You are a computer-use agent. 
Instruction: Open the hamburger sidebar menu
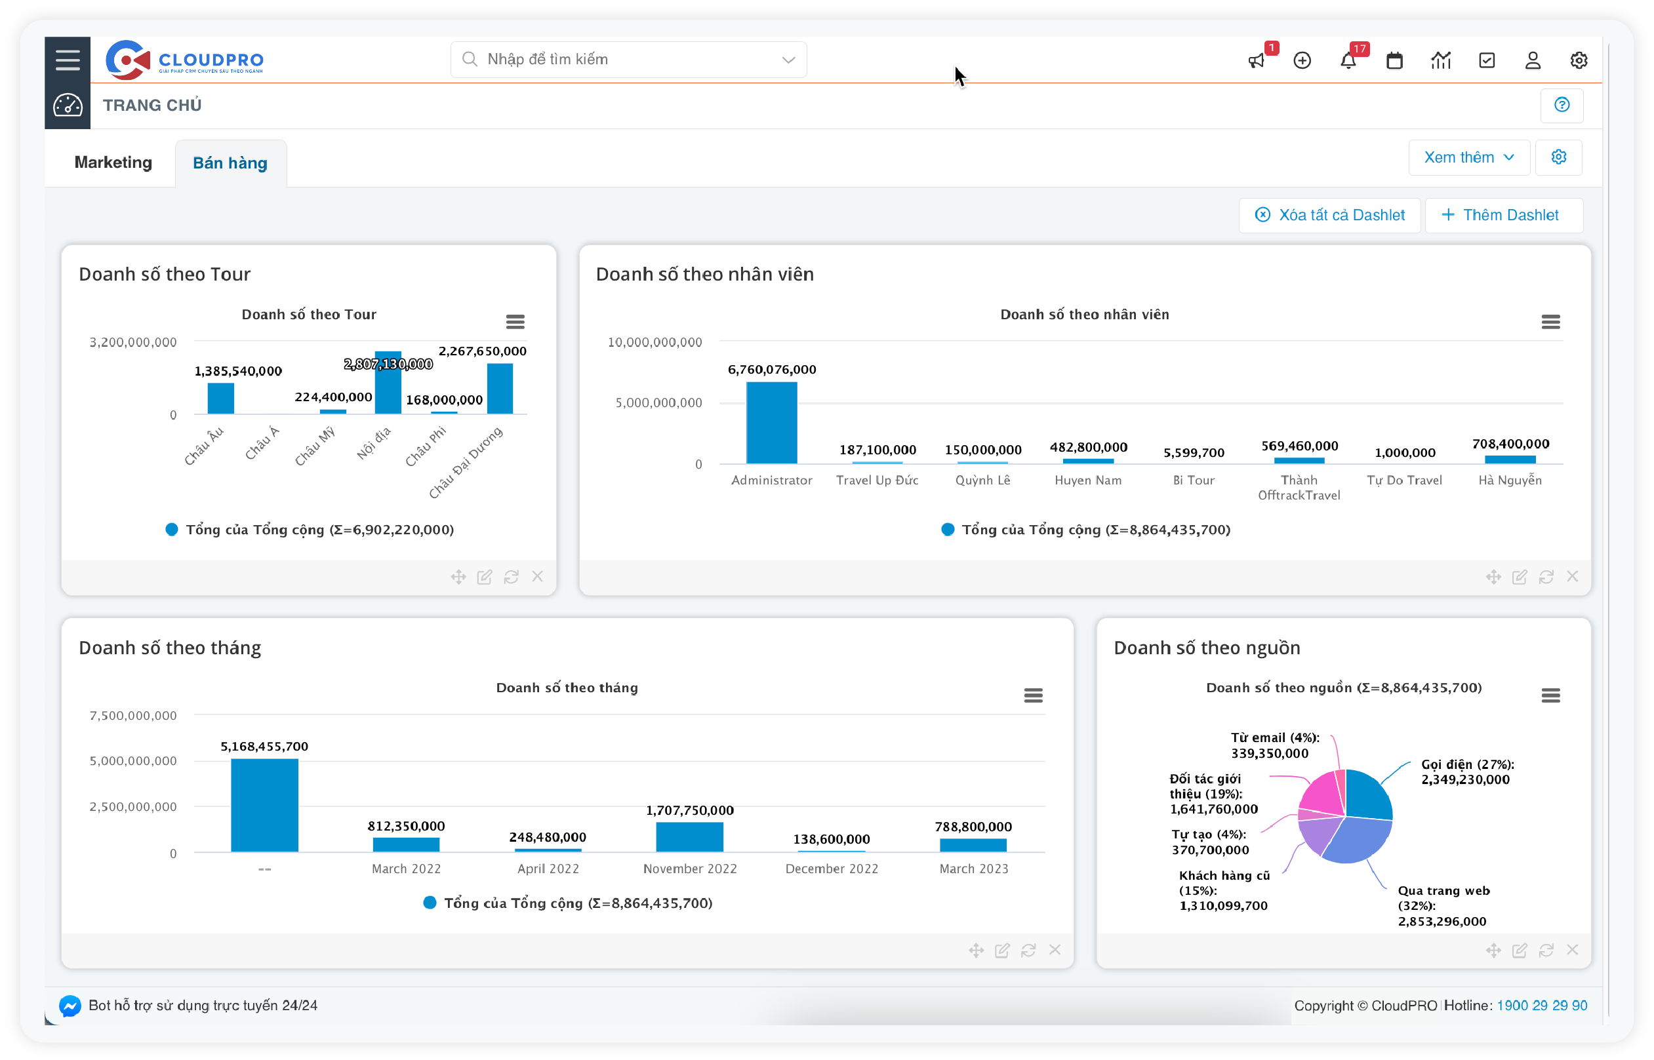68,60
